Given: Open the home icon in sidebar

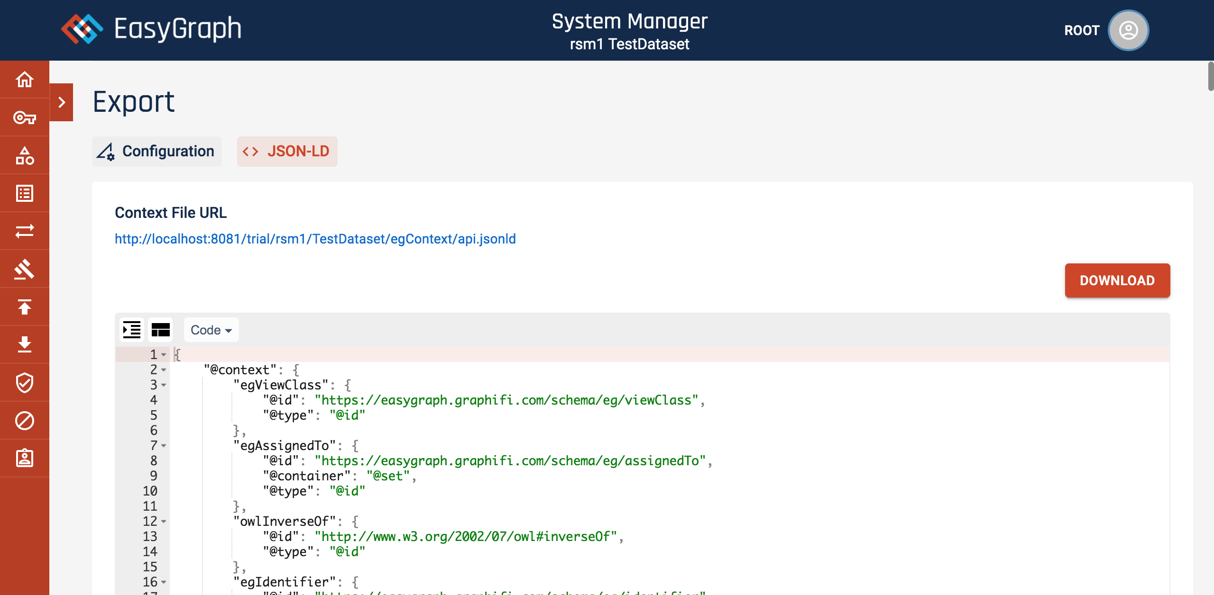Looking at the screenshot, I should [x=25, y=80].
